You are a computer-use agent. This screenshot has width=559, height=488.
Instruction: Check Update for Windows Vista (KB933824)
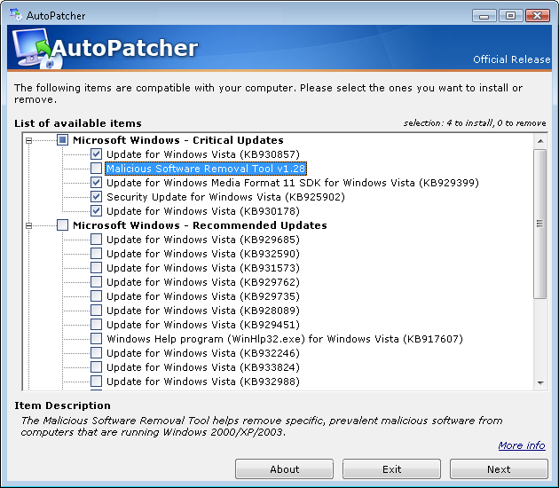pyautogui.click(x=96, y=367)
